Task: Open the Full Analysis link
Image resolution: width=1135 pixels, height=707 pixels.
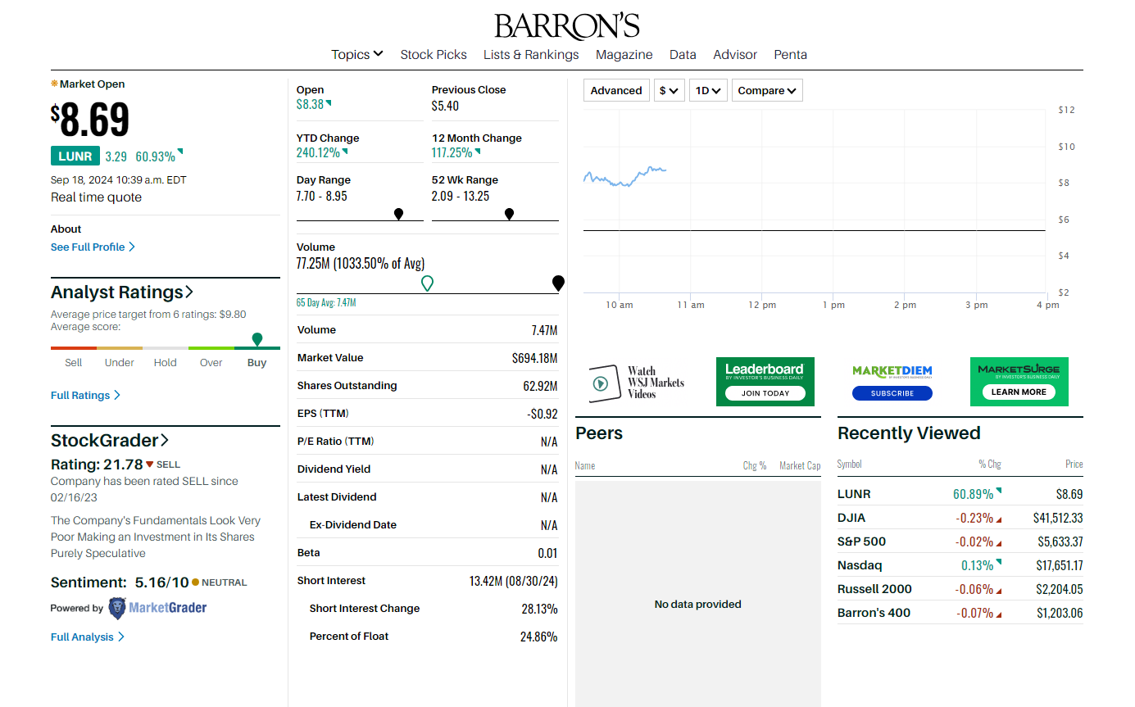Action: pyautogui.click(x=88, y=637)
